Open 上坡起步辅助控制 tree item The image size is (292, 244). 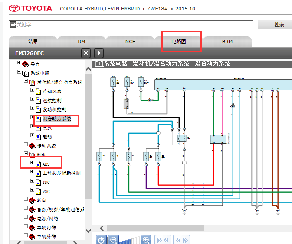(x=62, y=173)
